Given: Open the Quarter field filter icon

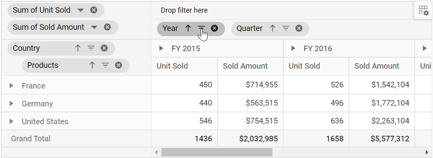Looking at the screenshot, I should coord(286,28).
